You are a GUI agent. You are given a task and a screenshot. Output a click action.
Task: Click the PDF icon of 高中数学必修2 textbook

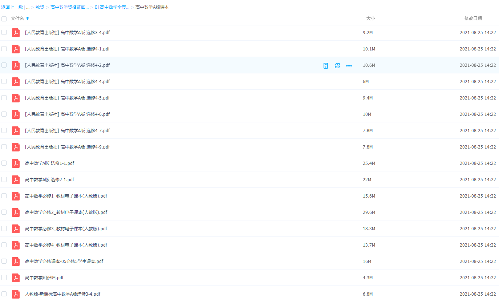click(16, 212)
